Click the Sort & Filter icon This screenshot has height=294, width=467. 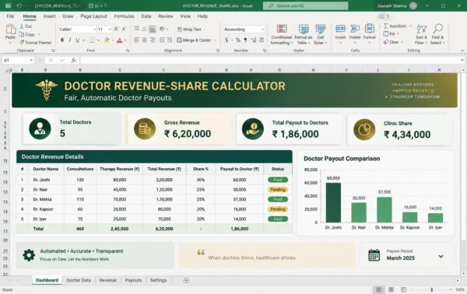[x=421, y=29]
